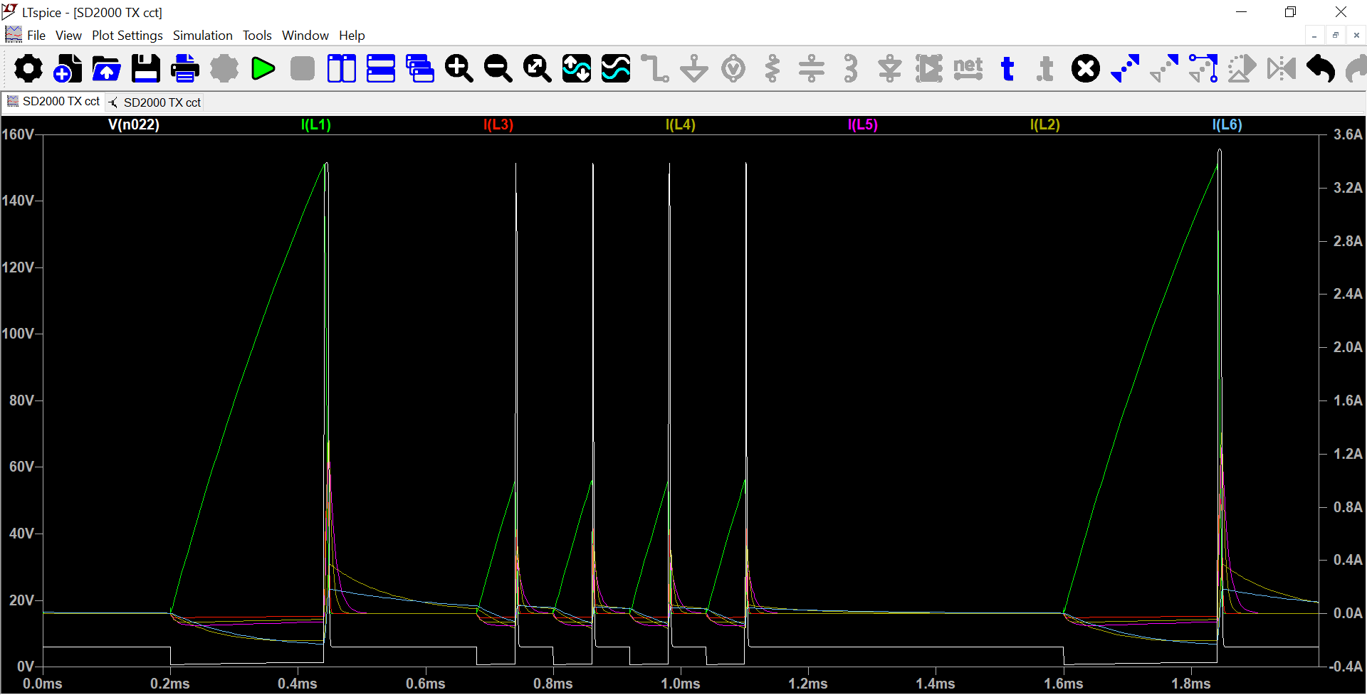The height and width of the screenshot is (695, 1367).
Task: Close the inner document window
Action: [x=1356, y=36]
